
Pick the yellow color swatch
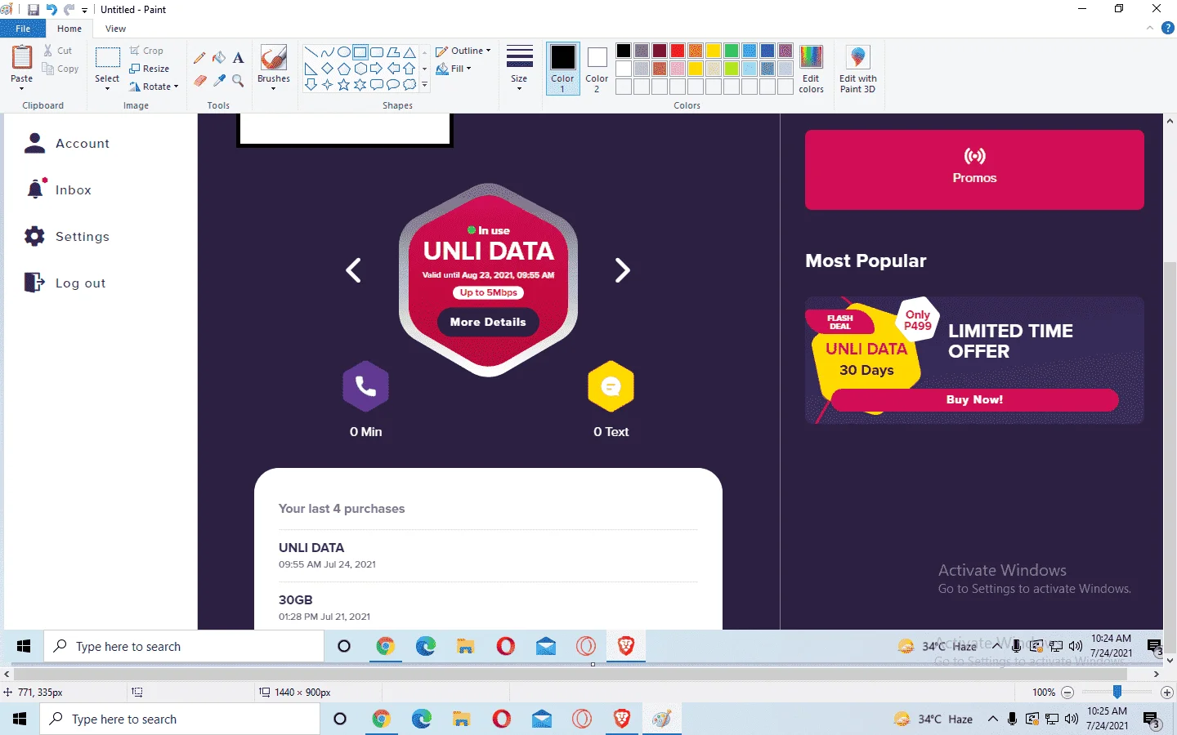pyautogui.click(x=714, y=51)
